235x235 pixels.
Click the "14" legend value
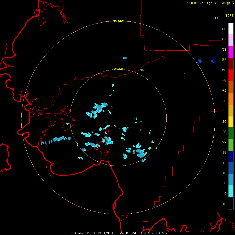224,163
